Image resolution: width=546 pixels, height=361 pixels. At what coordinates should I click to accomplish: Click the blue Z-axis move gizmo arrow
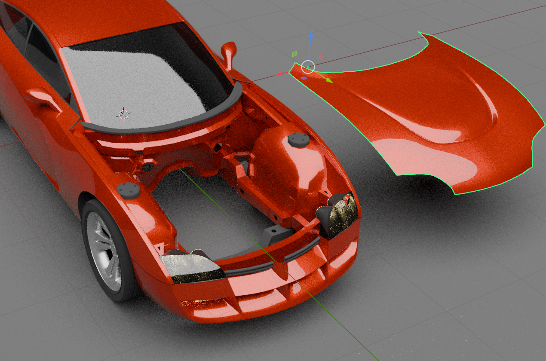[311, 35]
